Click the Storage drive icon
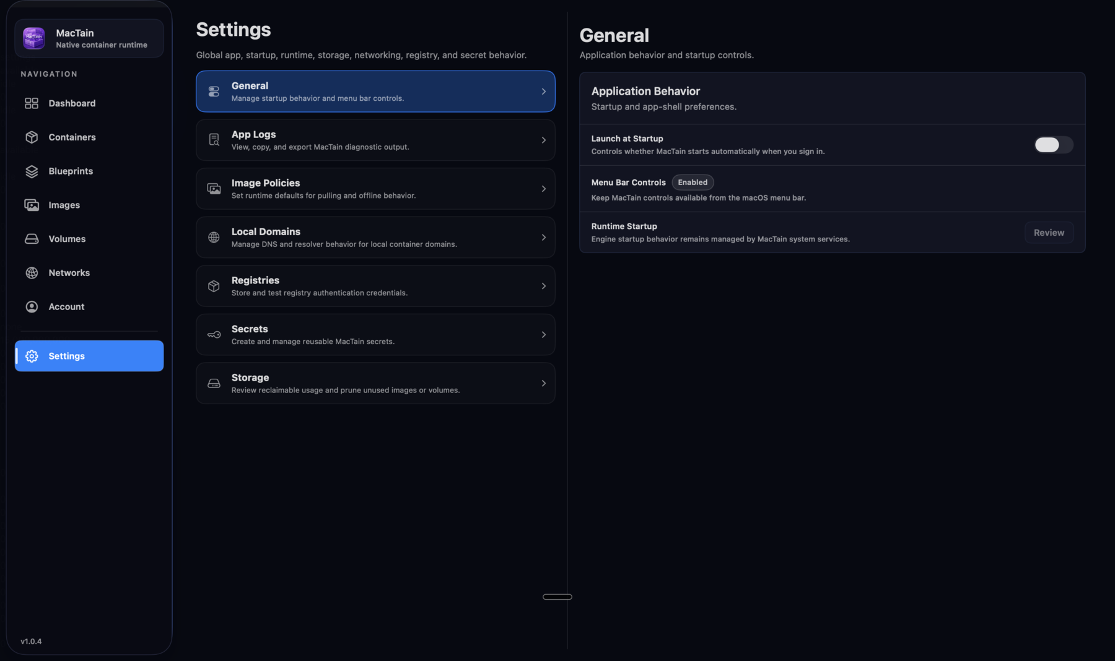1115x661 pixels. [x=214, y=383]
